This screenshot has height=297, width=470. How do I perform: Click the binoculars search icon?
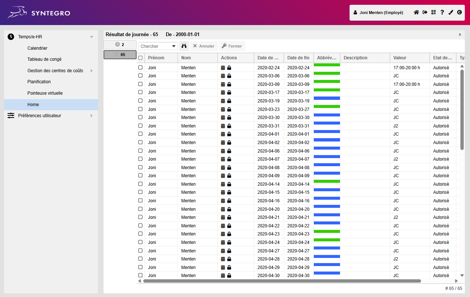point(184,46)
